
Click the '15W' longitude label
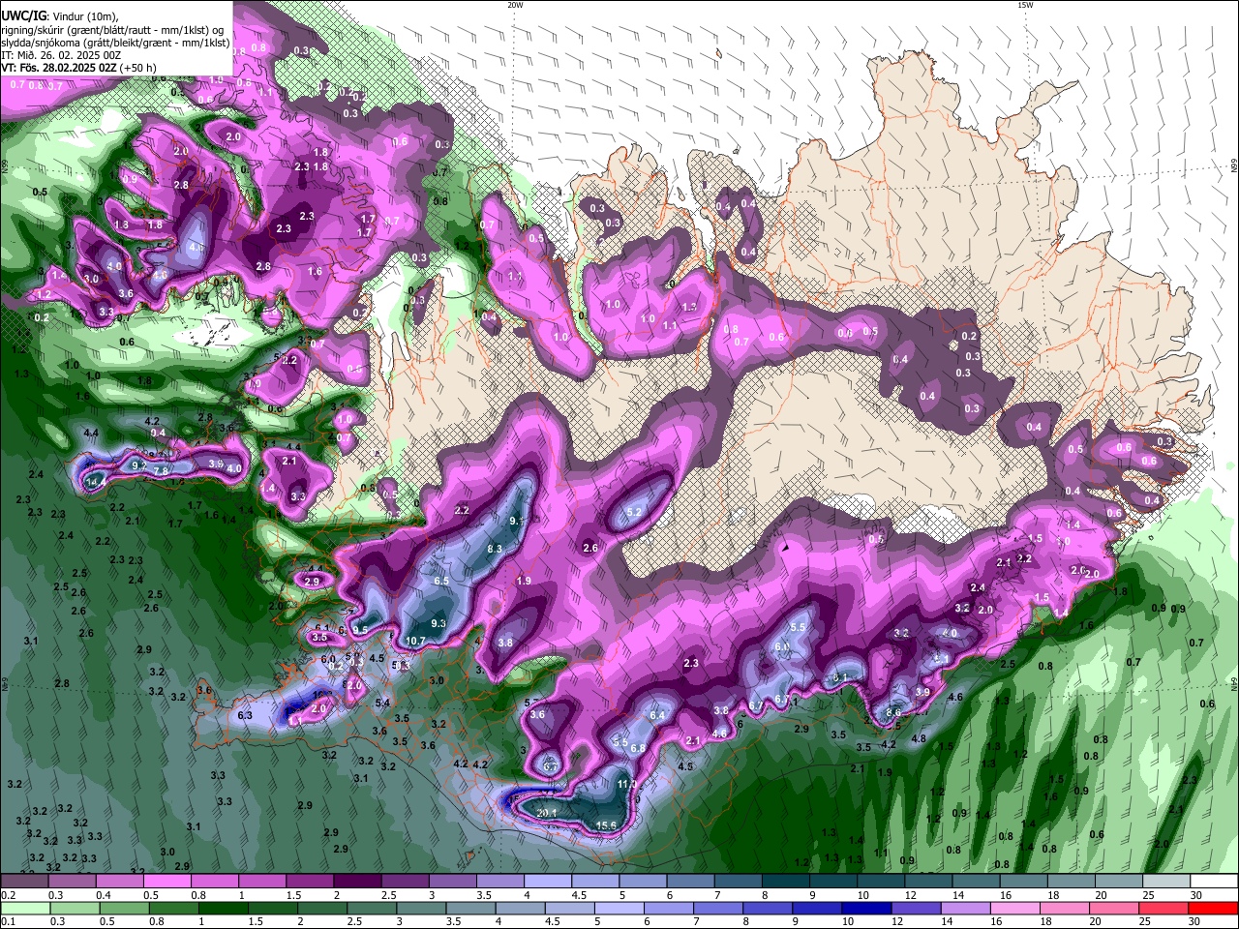click(1024, 5)
